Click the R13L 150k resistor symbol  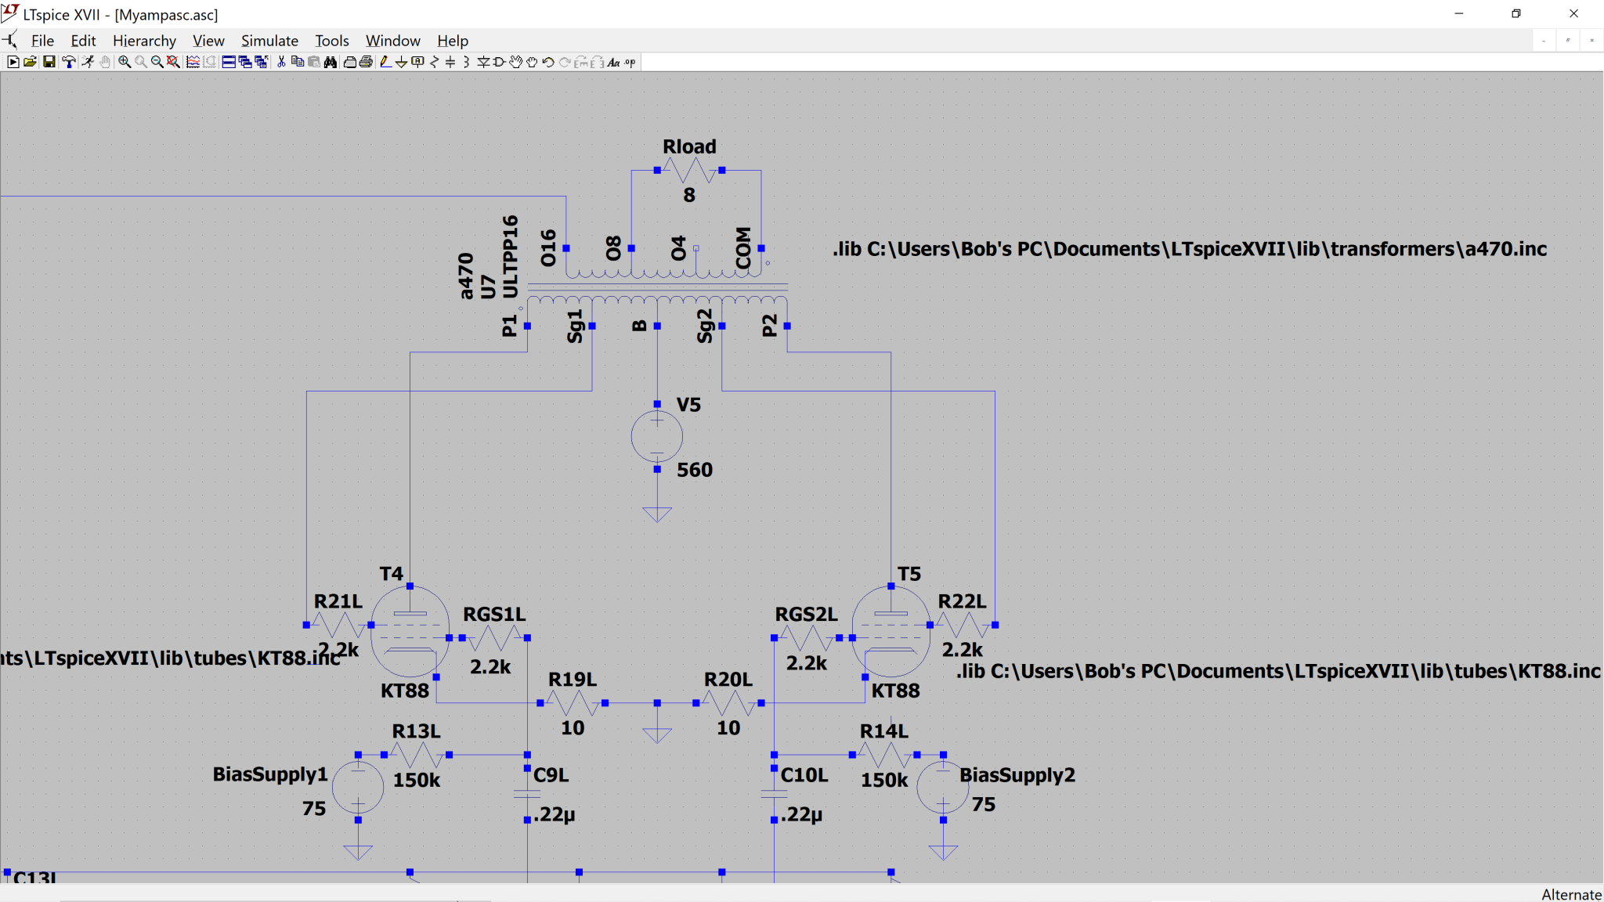pyautogui.click(x=417, y=755)
